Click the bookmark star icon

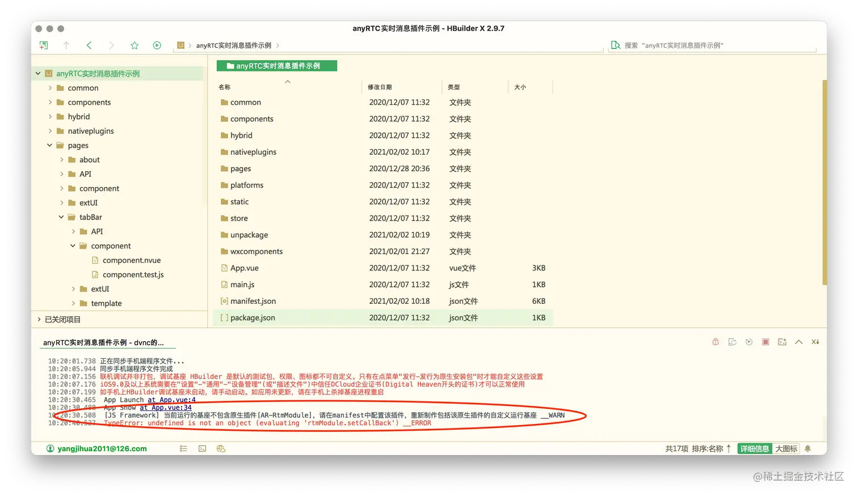click(134, 45)
